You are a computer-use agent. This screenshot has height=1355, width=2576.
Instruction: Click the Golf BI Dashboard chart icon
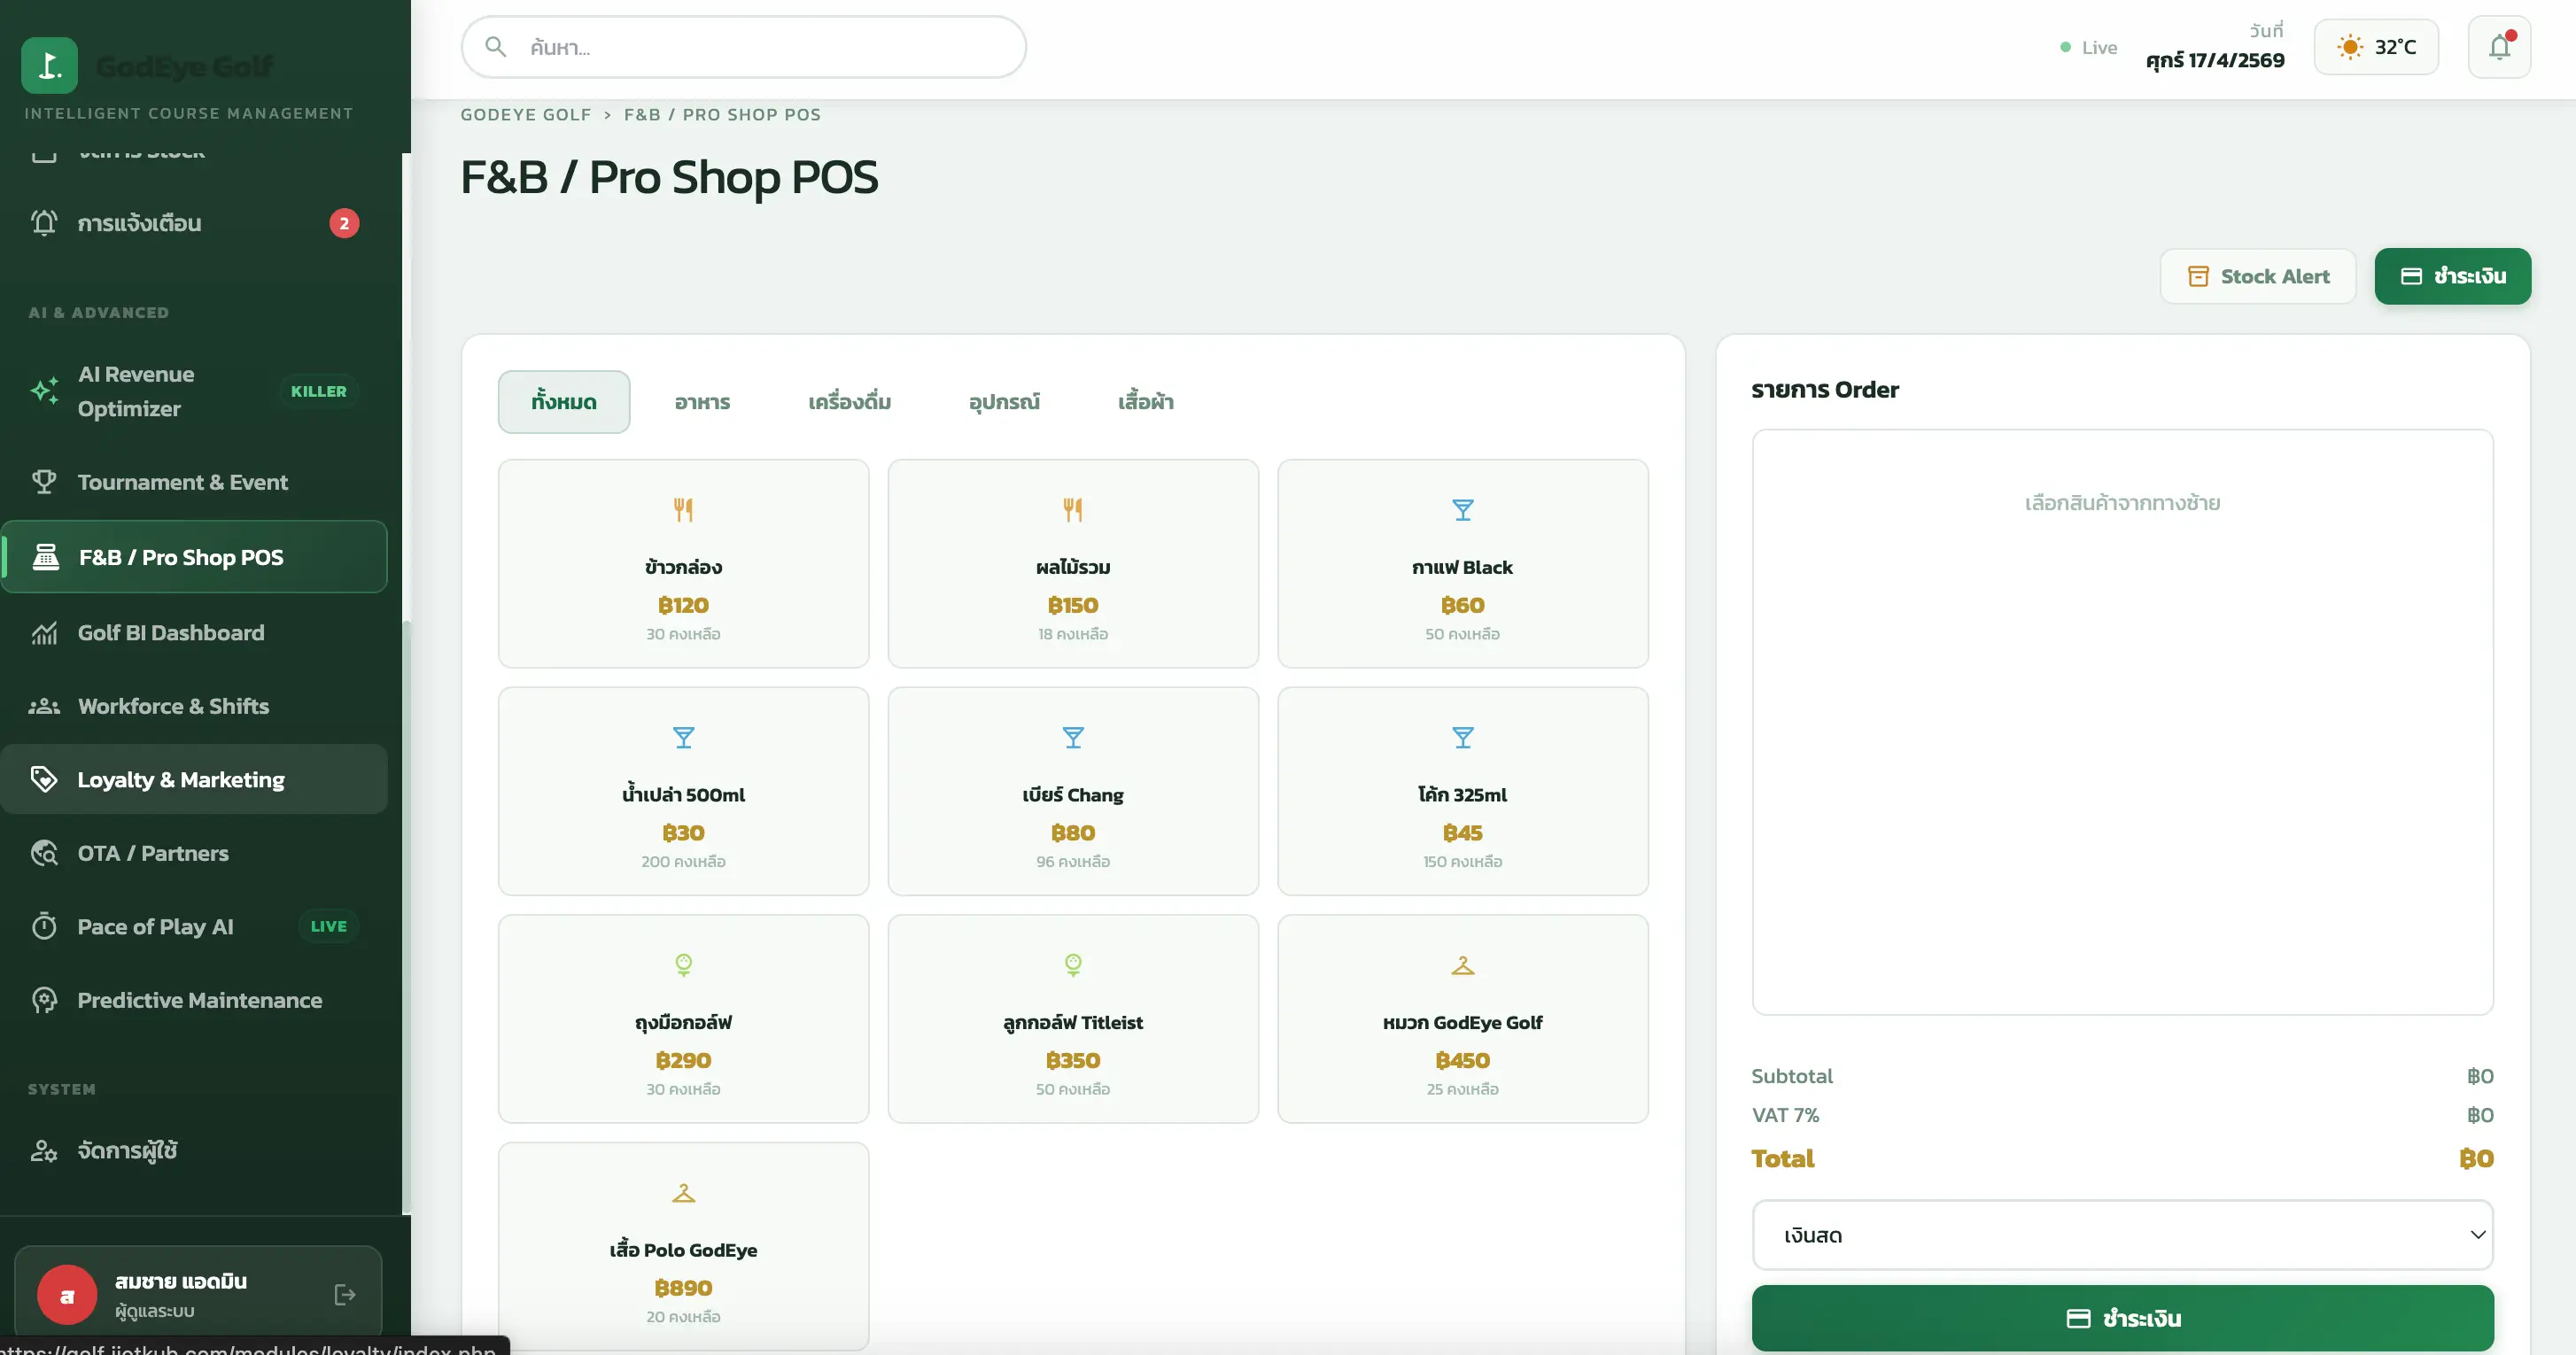point(44,633)
